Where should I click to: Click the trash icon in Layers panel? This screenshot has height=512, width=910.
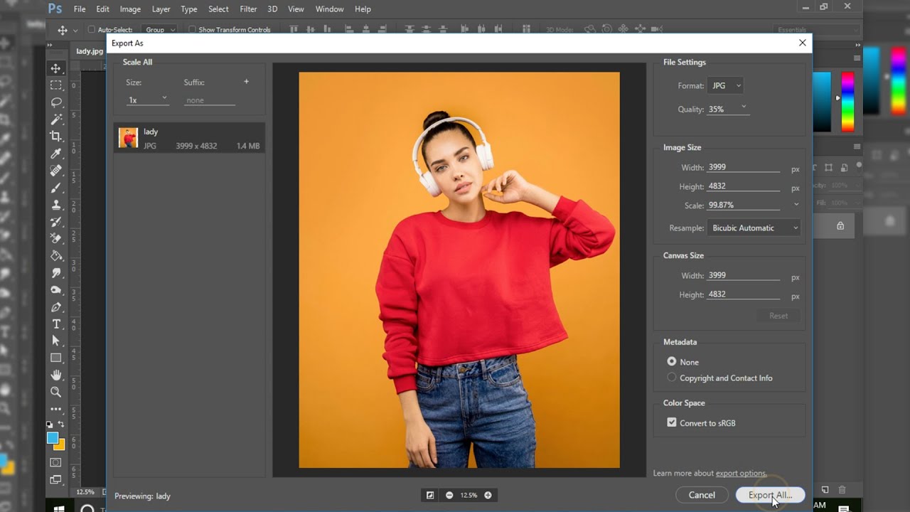(x=842, y=490)
